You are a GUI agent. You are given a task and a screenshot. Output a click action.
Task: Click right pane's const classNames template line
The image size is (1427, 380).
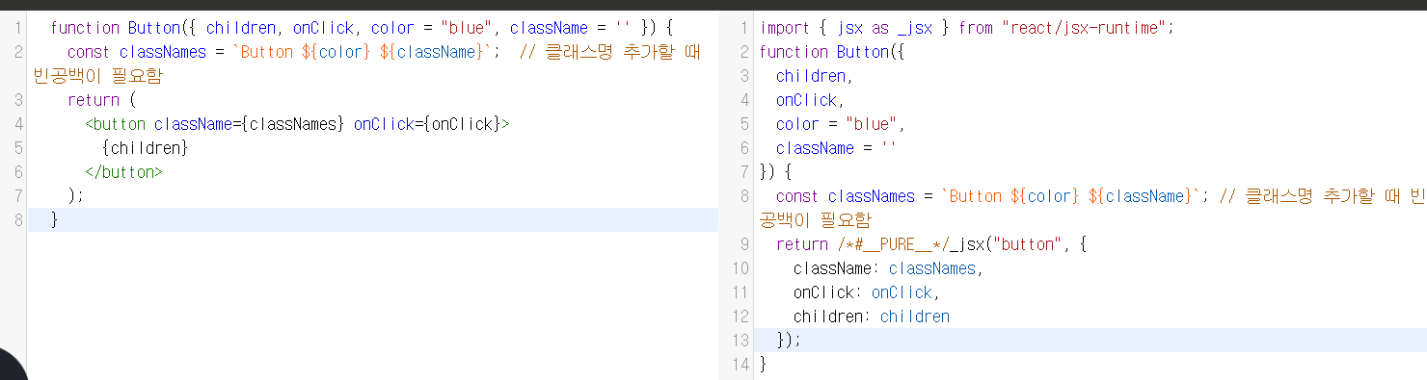click(x=1101, y=196)
